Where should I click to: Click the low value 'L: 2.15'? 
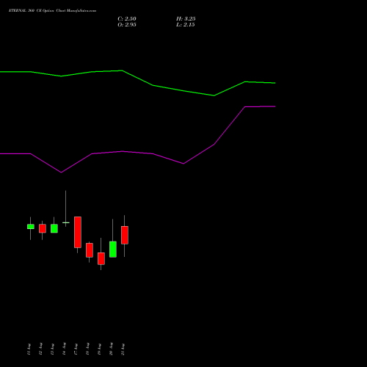pos(186,25)
